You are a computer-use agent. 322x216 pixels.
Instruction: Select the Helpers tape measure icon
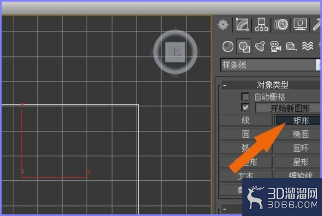(x=291, y=46)
